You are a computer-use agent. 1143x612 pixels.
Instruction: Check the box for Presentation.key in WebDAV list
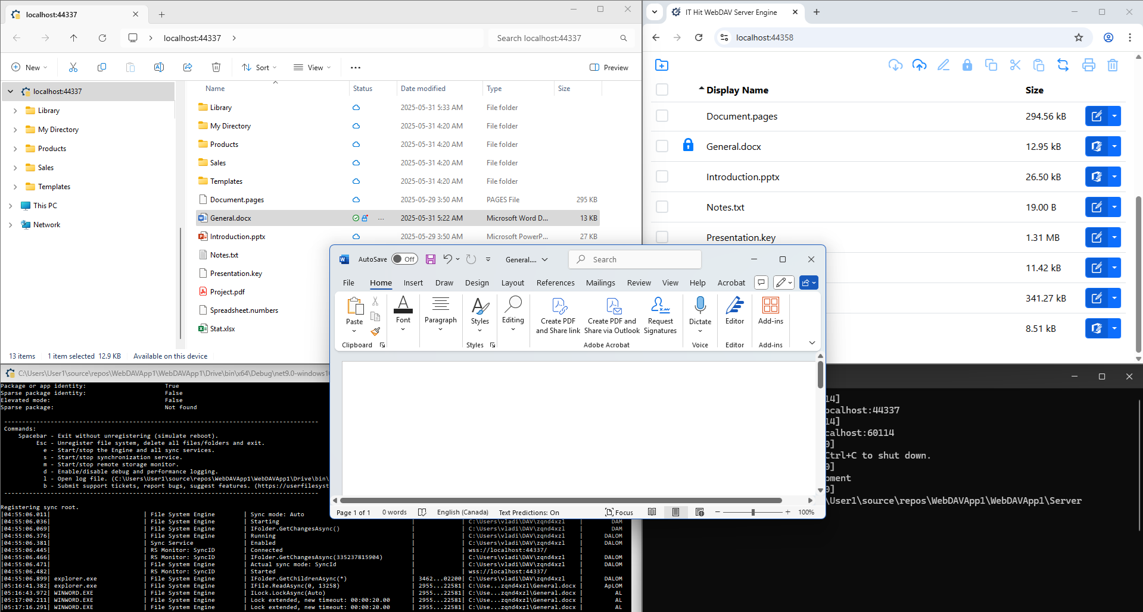click(x=662, y=237)
